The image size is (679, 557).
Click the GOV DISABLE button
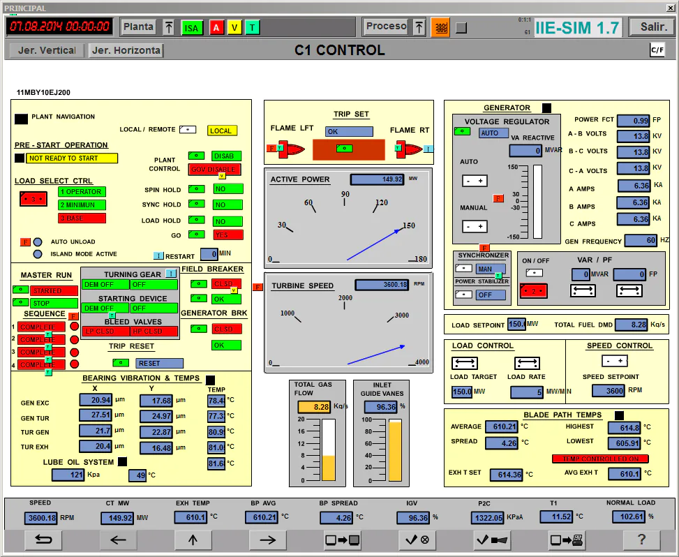(215, 170)
